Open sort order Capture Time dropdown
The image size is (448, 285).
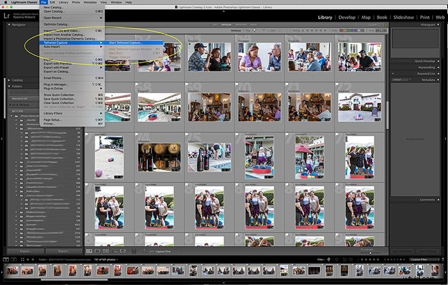point(163,251)
